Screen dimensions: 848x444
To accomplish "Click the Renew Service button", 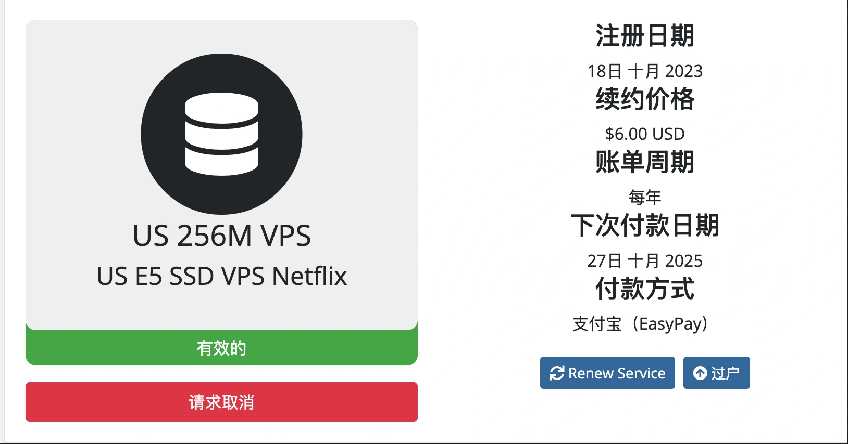I will (x=607, y=373).
